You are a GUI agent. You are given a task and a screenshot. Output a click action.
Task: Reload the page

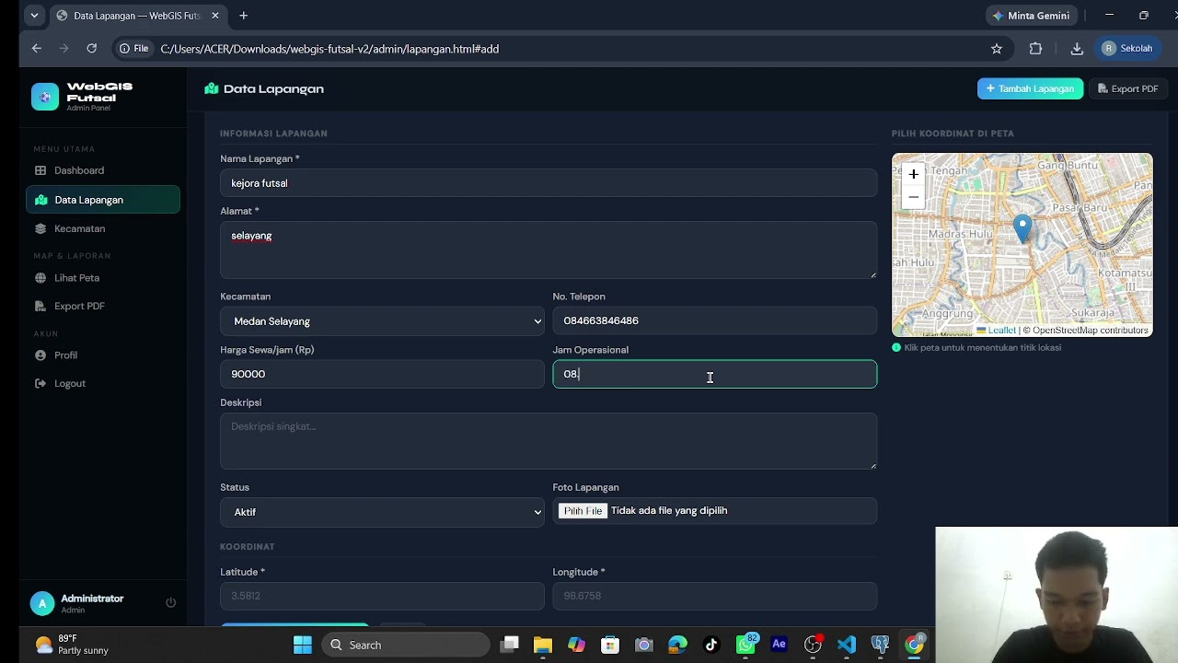click(x=92, y=49)
